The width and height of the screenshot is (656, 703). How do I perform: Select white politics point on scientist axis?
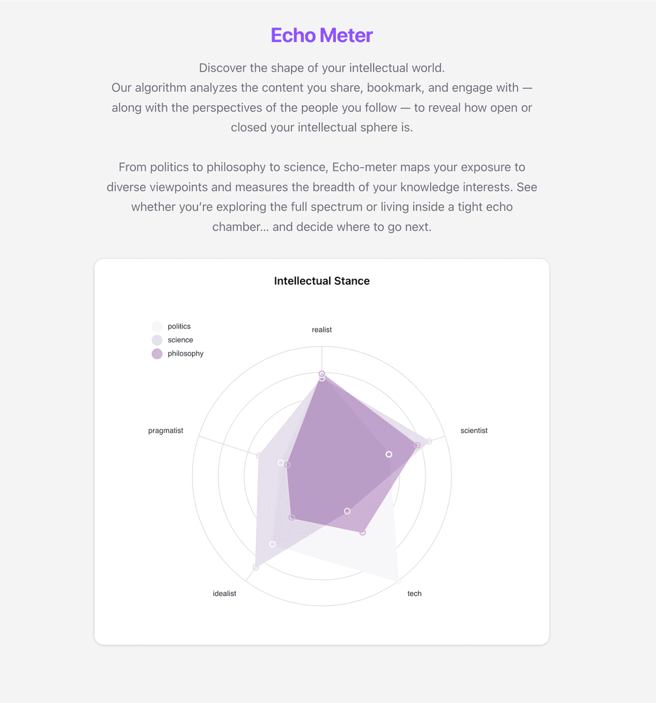389,454
